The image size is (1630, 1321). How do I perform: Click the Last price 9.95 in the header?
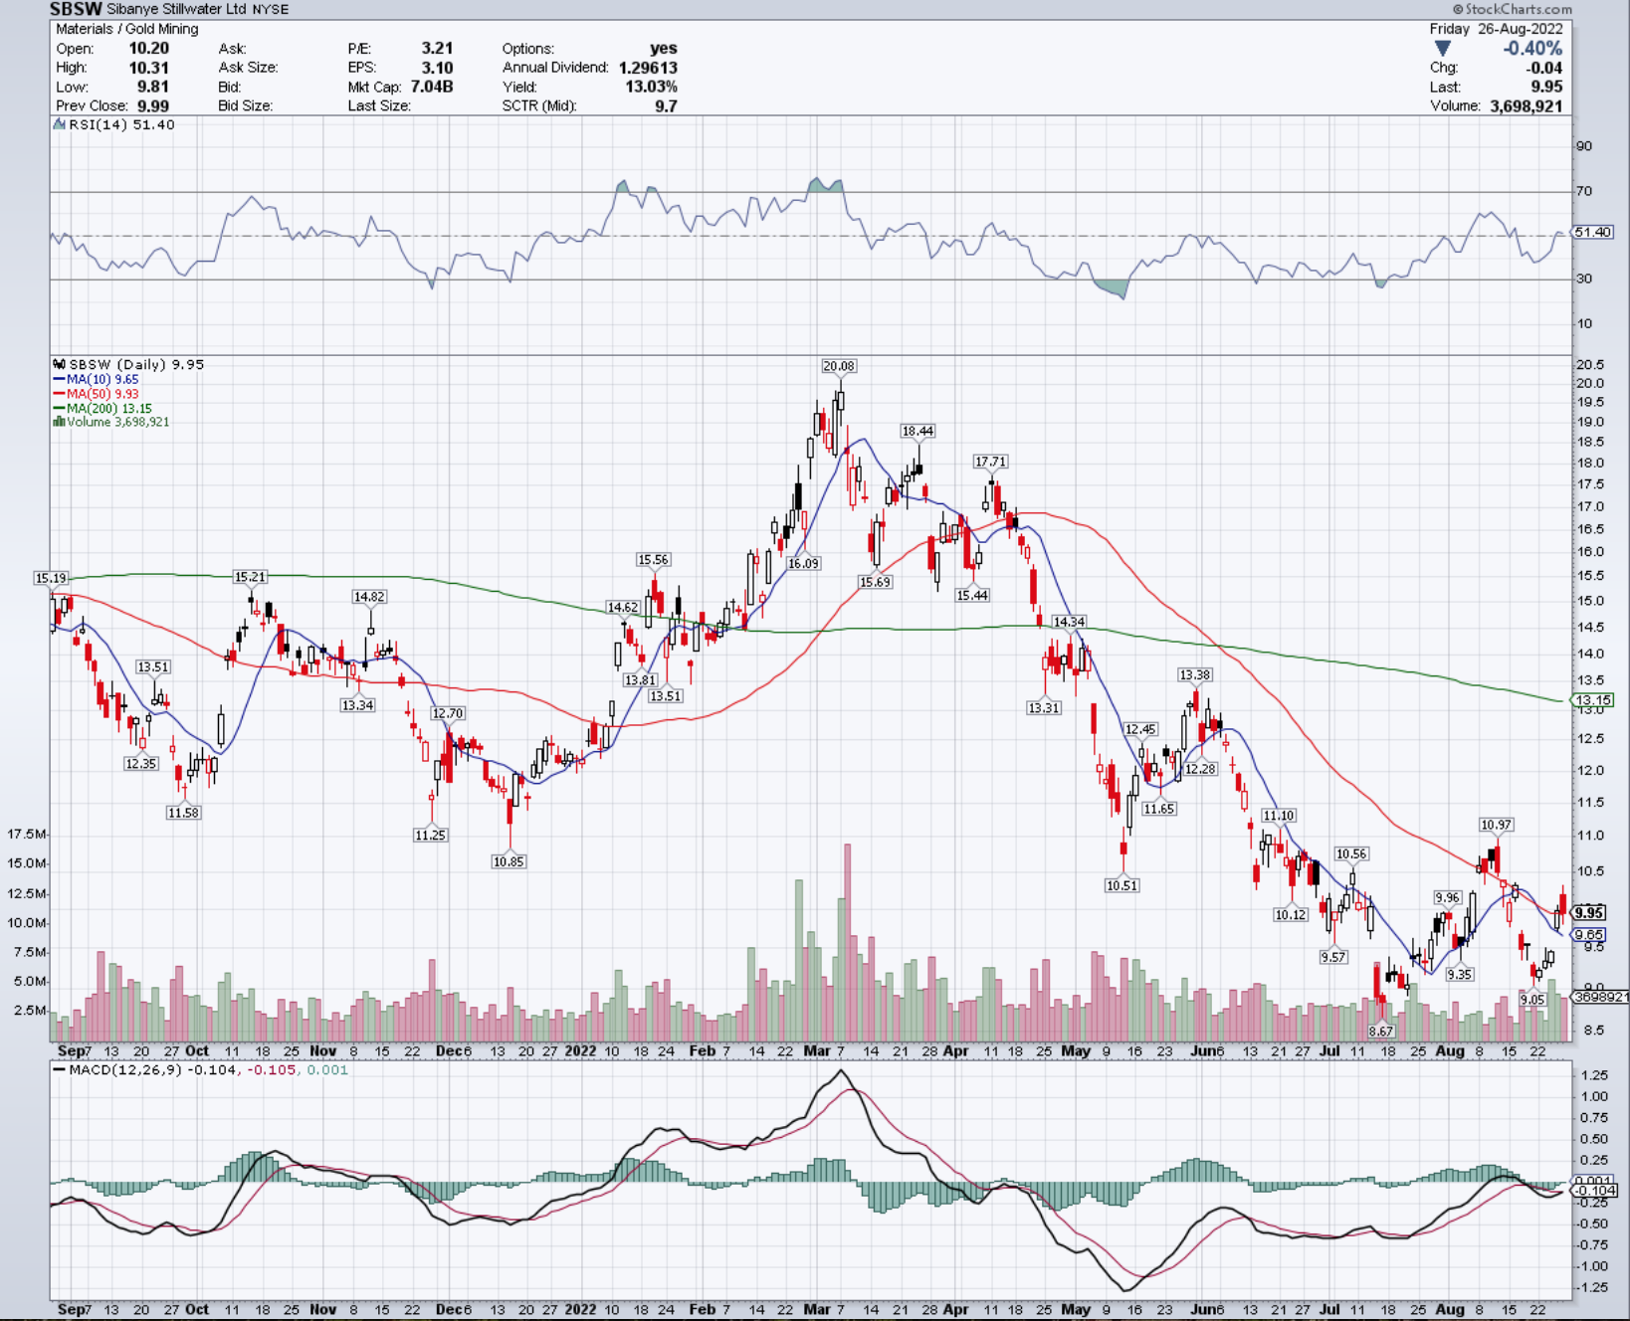click(1547, 87)
